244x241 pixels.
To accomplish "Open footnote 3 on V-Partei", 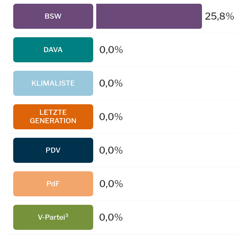I will click(67, 215).
